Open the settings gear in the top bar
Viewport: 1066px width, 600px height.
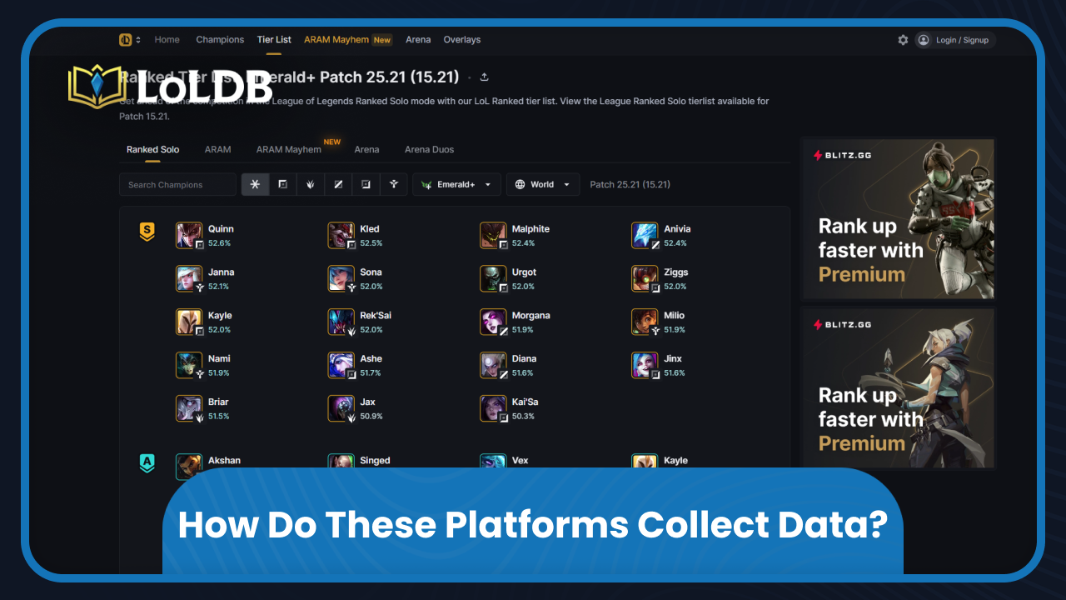pos(903,39)
